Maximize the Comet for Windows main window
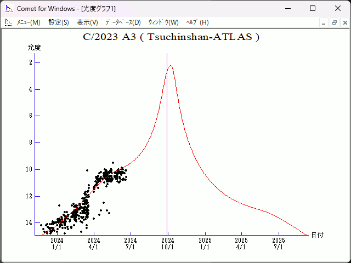Image resolution: width=351 pixels, height=263 pixels. point(313,9)
